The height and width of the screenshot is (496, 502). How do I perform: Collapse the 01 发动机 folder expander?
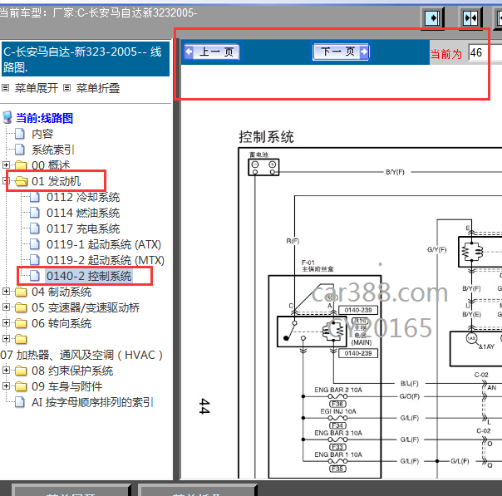pos(6,181)
